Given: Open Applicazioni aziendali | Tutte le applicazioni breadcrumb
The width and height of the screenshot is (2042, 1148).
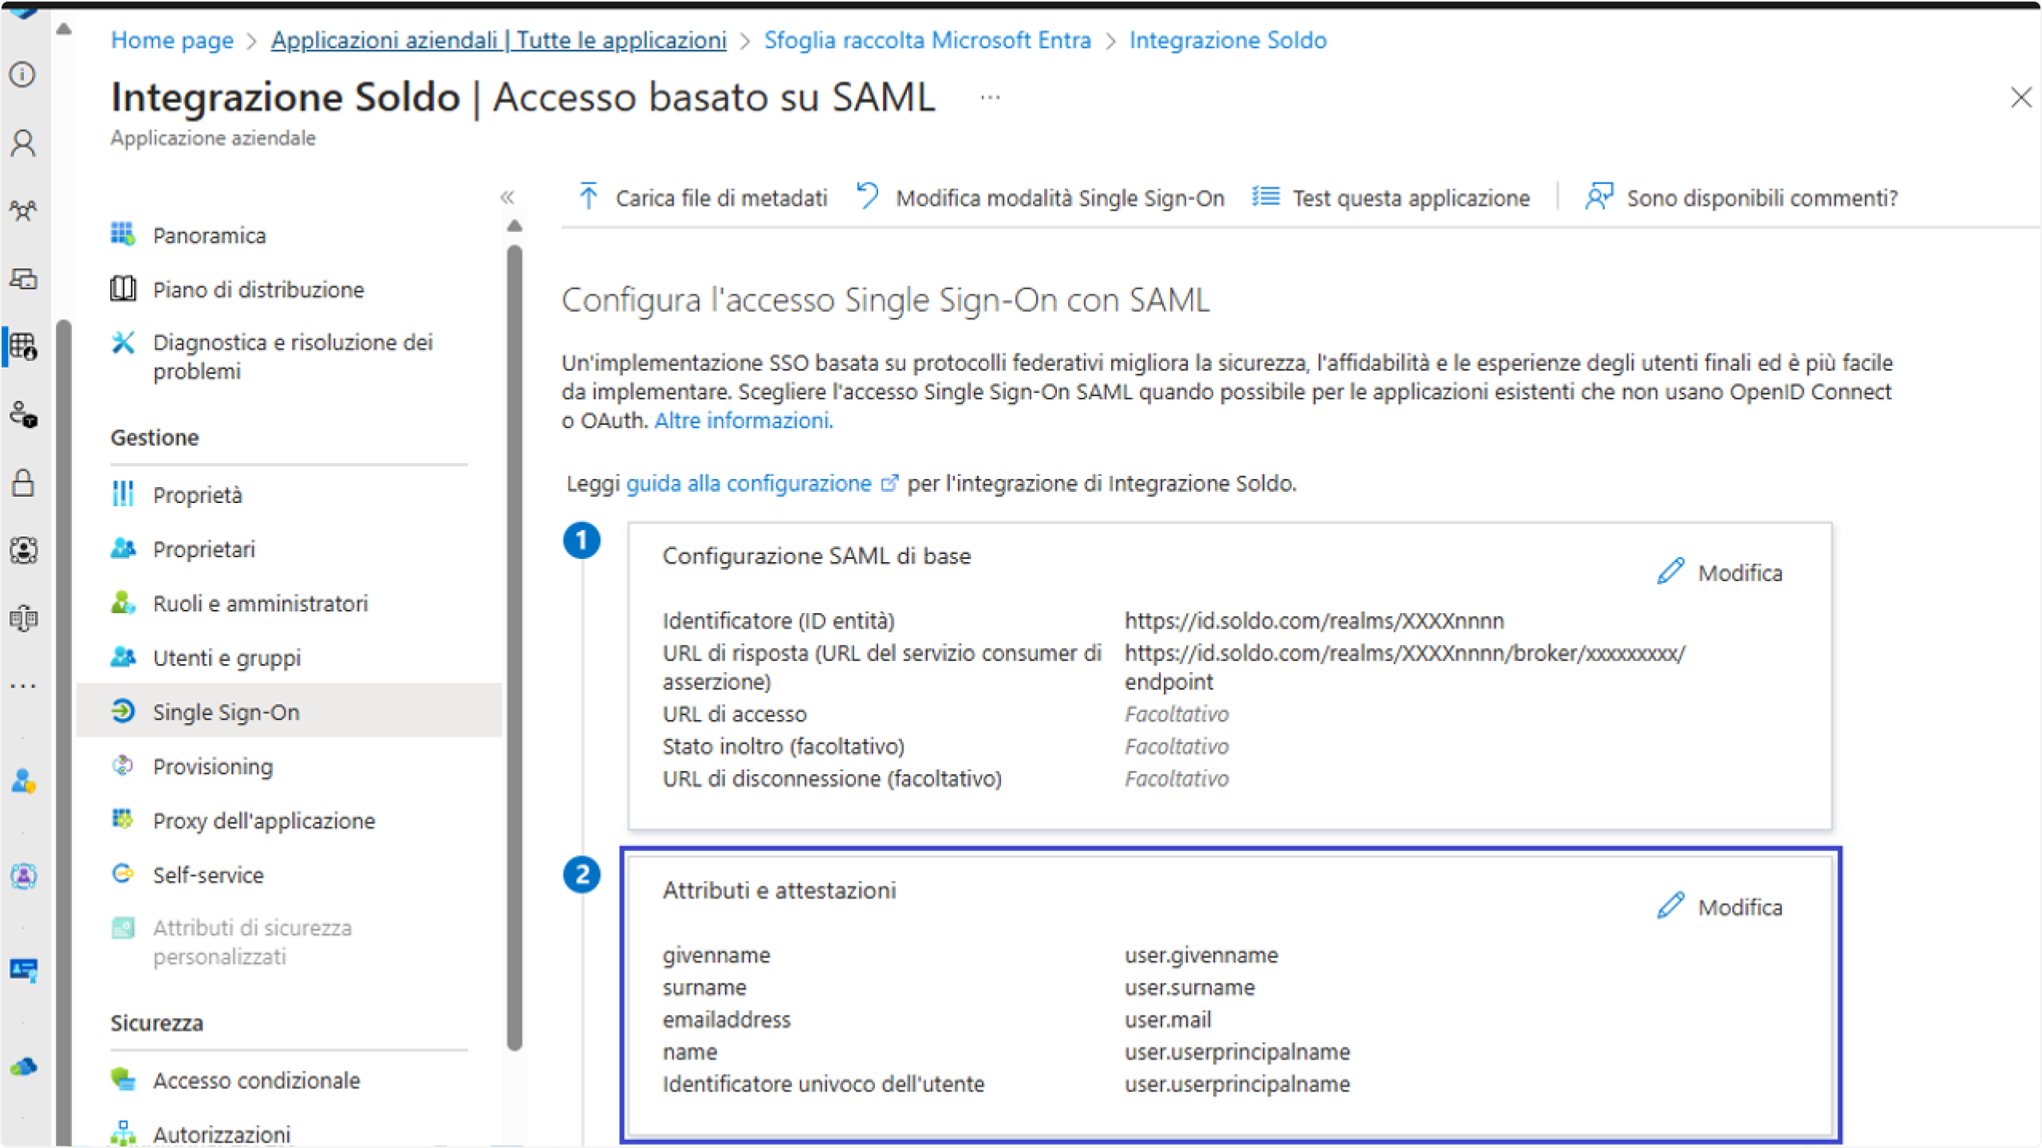Looking at the screenshot, I should [499, 40].
